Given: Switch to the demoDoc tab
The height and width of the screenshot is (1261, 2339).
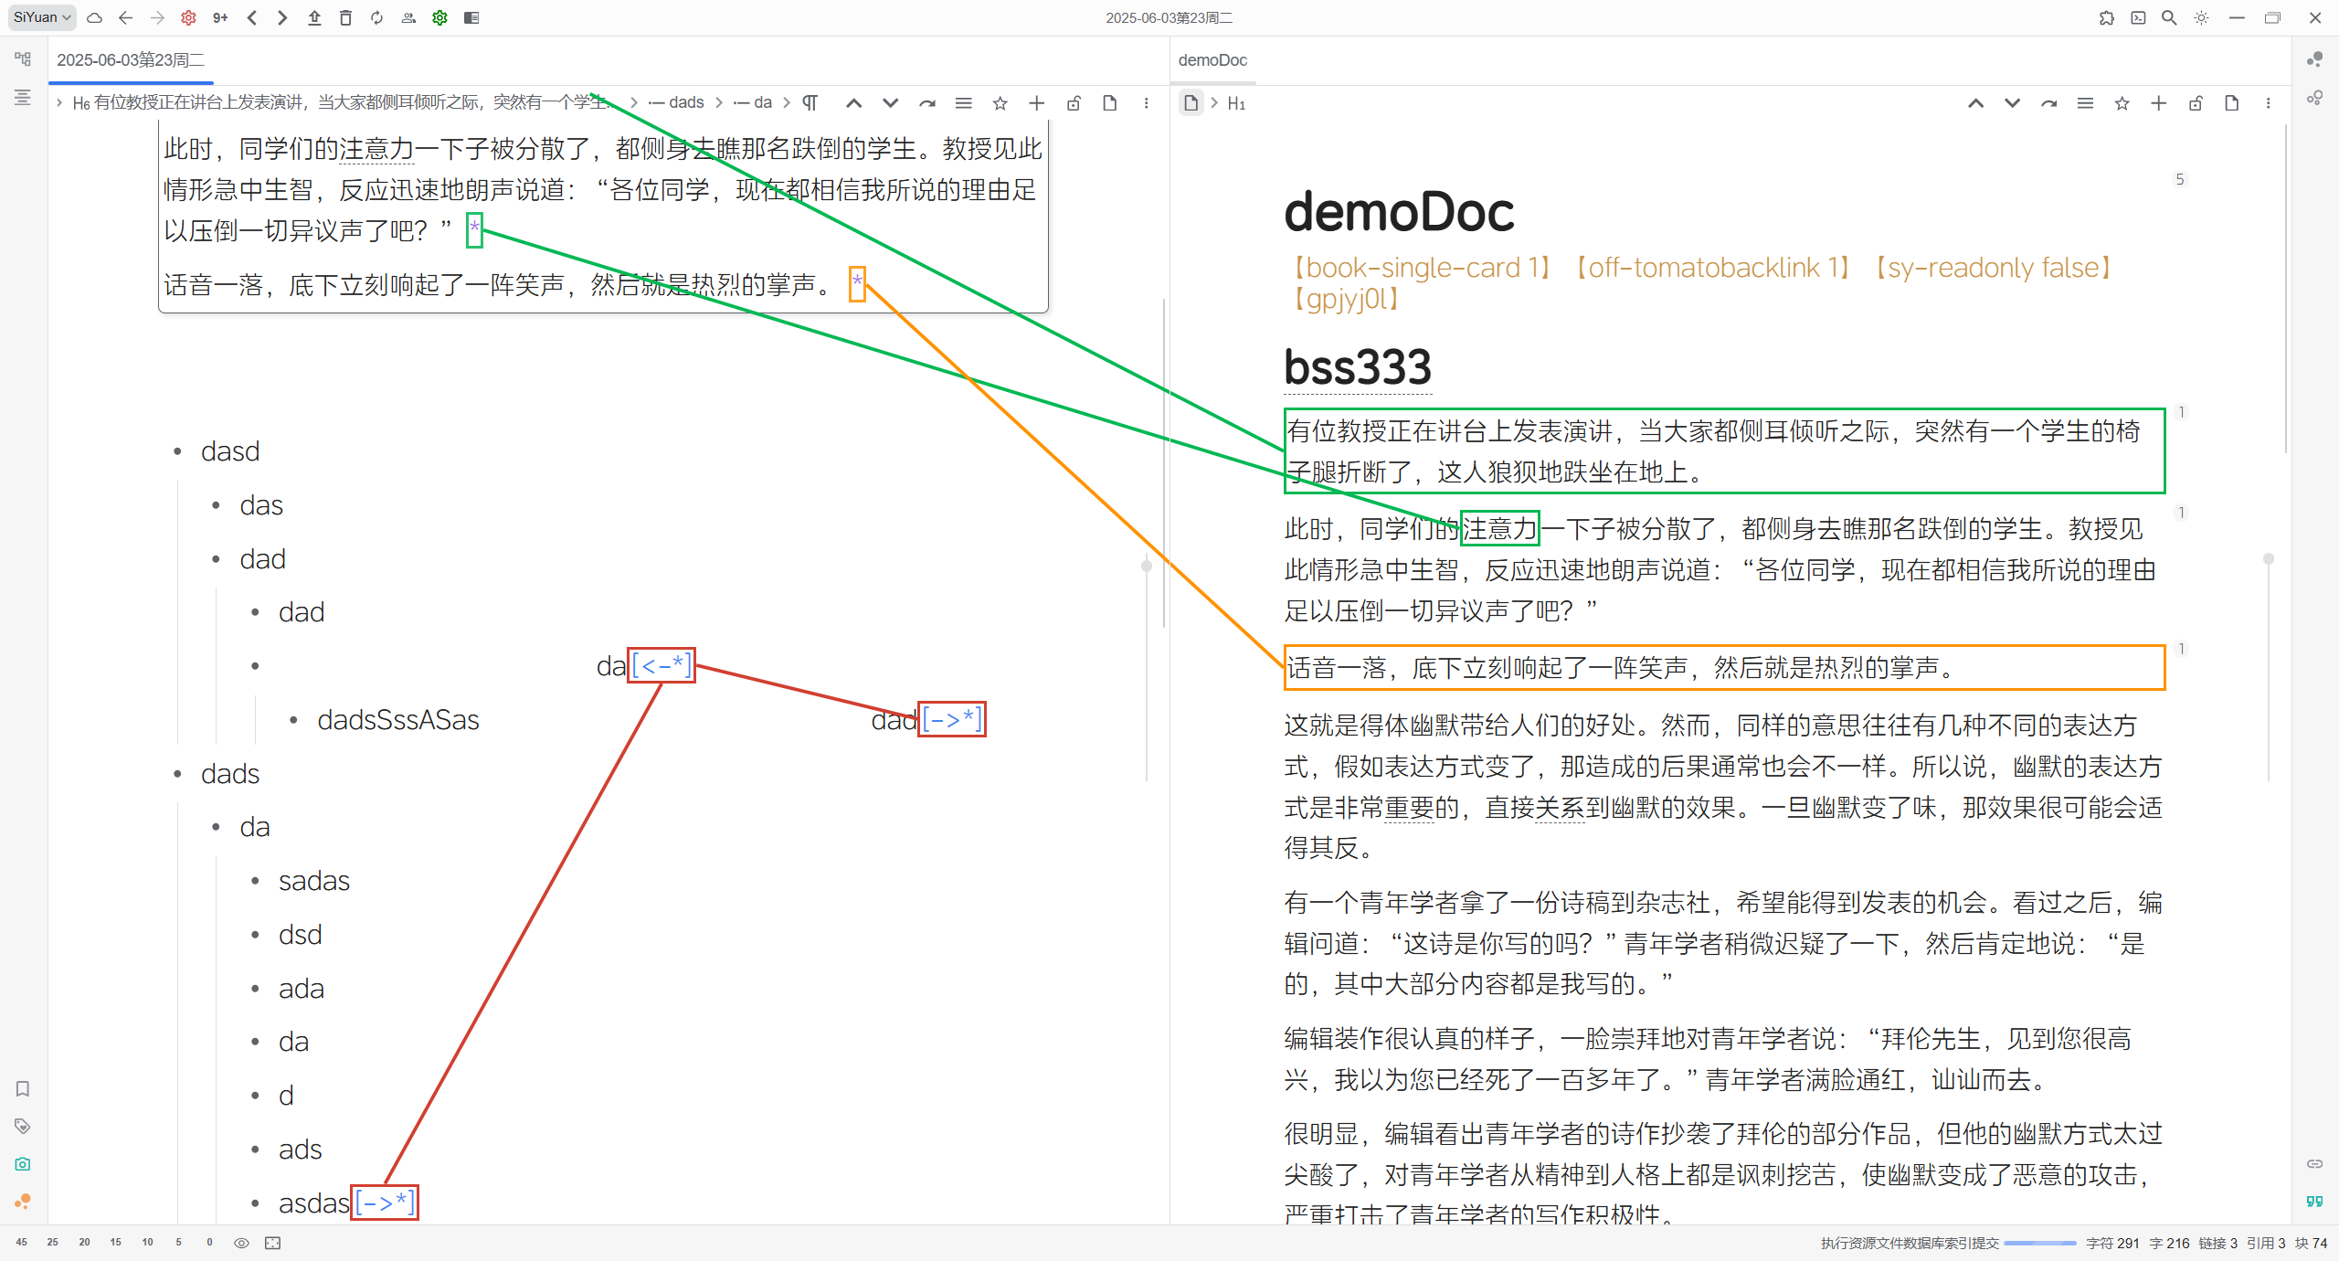Looking at the screenshot, I should point(1212,60).
